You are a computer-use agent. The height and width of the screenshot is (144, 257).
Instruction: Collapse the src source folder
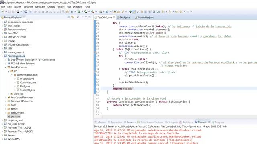click(x=9, y=71)
